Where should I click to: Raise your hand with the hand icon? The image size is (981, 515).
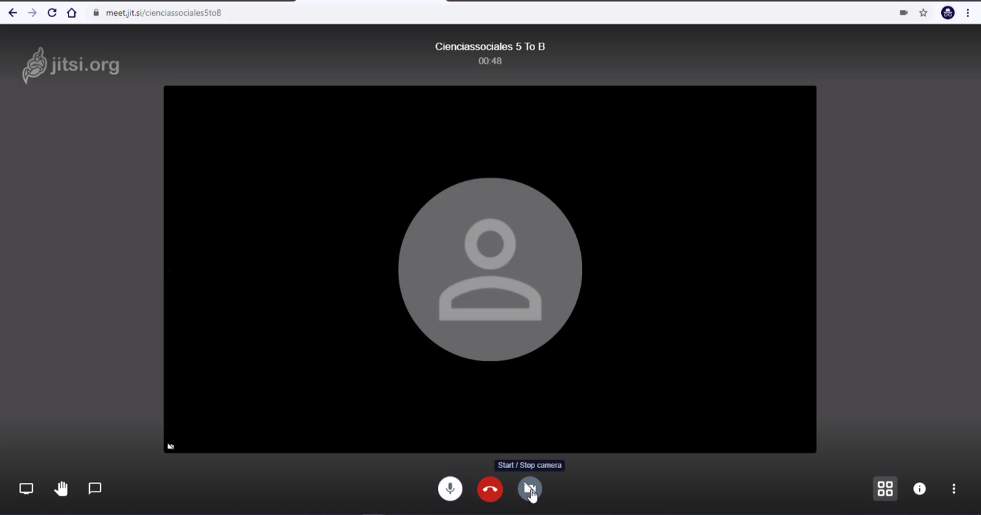tap(61, 489)
